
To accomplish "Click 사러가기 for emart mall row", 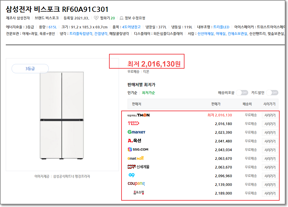I will (x=270, y=159).
